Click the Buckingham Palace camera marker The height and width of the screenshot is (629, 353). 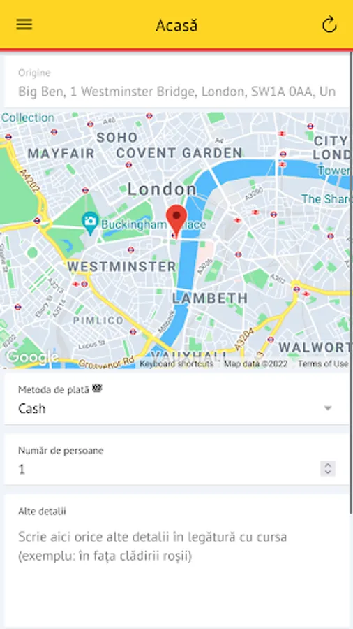pos(91,223)
